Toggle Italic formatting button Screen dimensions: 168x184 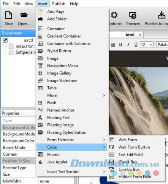pos(128,45)
